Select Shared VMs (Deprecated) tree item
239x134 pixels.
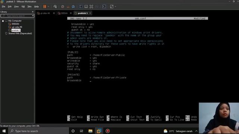(x=20, y=33)
